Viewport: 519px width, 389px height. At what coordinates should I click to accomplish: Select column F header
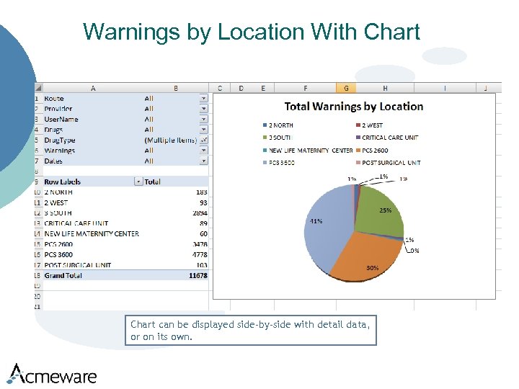pos(305,88)
